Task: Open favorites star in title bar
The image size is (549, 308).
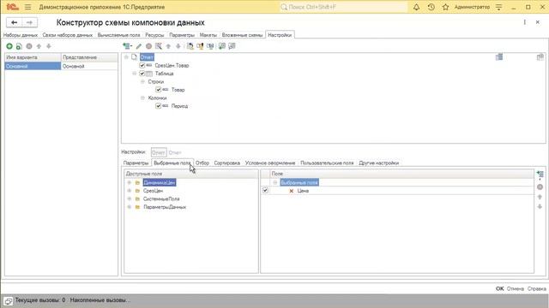Action: (x=445, y=7)
